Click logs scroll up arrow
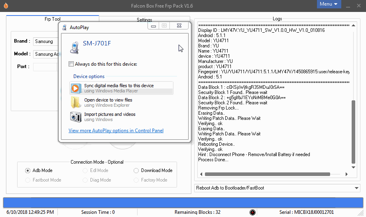Screen dimensions: 366x217 [x=353, y=25]
